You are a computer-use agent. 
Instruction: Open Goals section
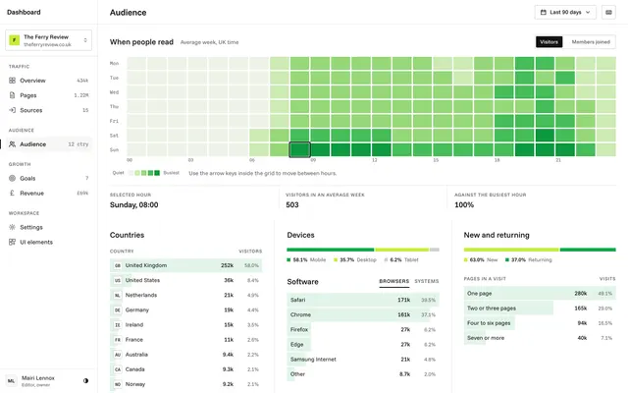coord(48,179)
